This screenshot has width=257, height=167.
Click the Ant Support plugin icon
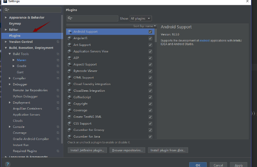(70, 45)
